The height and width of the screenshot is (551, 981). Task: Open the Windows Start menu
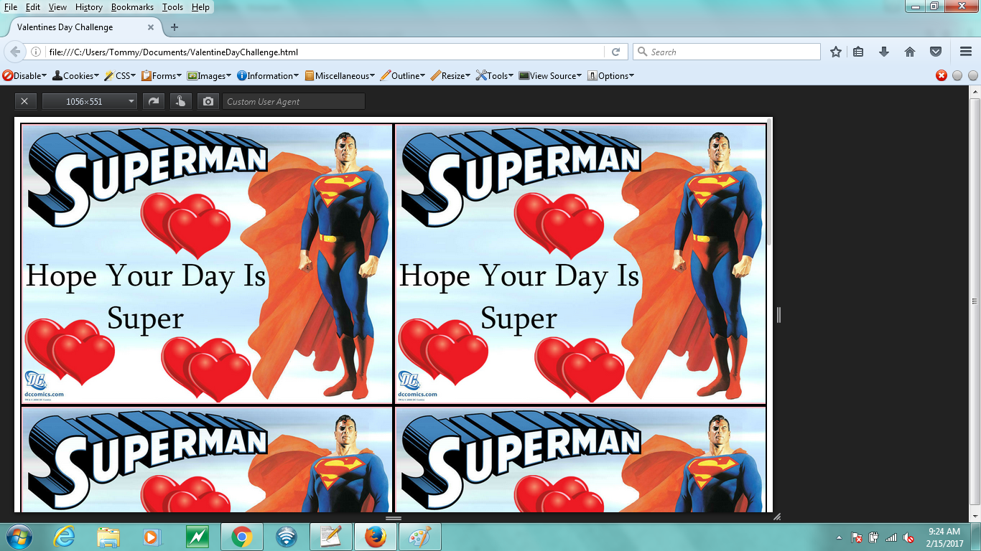(18, 537)
